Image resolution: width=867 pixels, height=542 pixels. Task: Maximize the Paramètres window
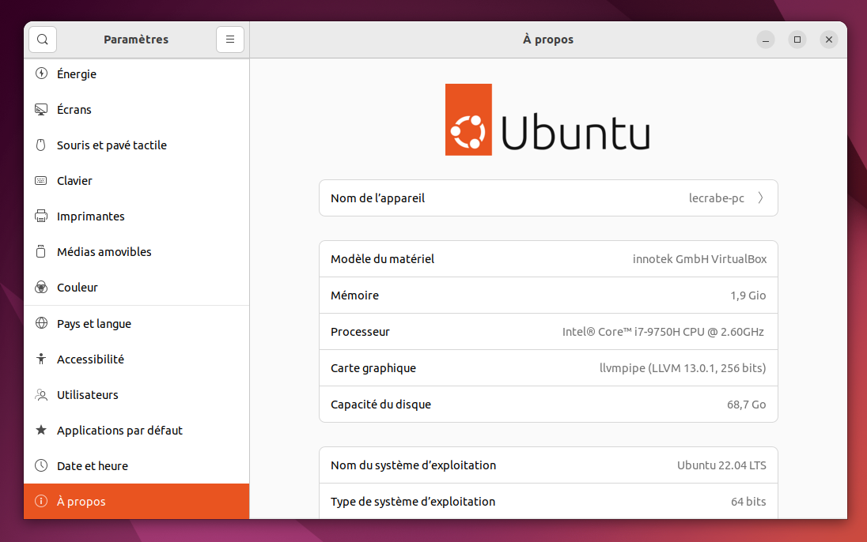[x=797, y=40]
